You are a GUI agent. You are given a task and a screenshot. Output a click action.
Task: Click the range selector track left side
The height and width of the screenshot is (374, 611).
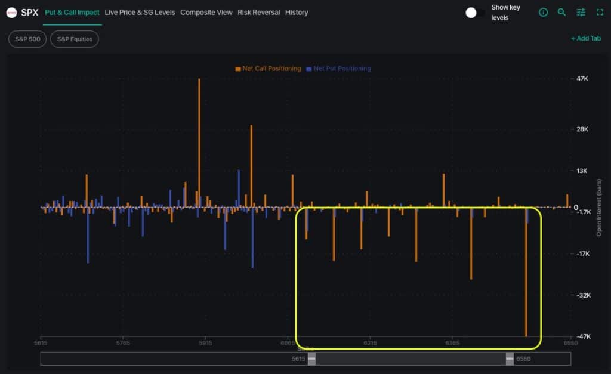tap(173, 358)
